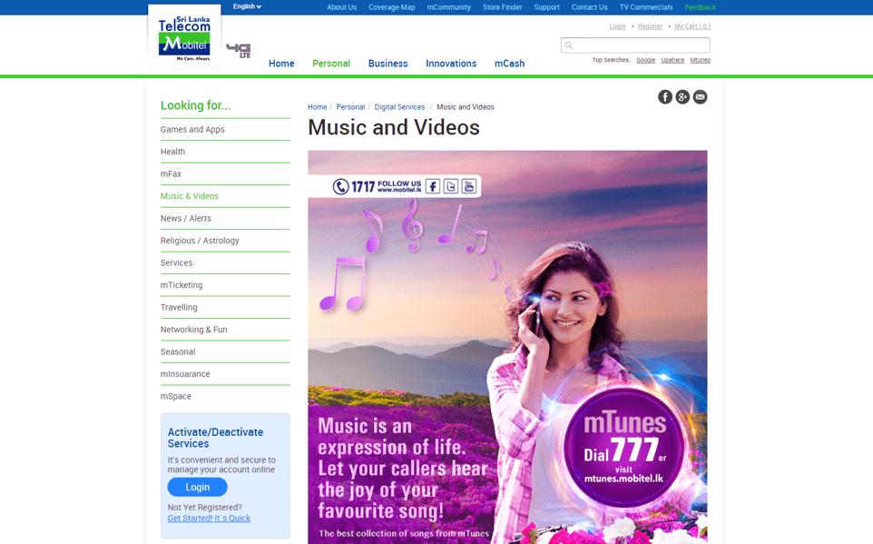Image resolution: width=873 pixels, height=544 pixels.
Task: Open Twitter icon in banner follow bar
Action: click(451, 186)
